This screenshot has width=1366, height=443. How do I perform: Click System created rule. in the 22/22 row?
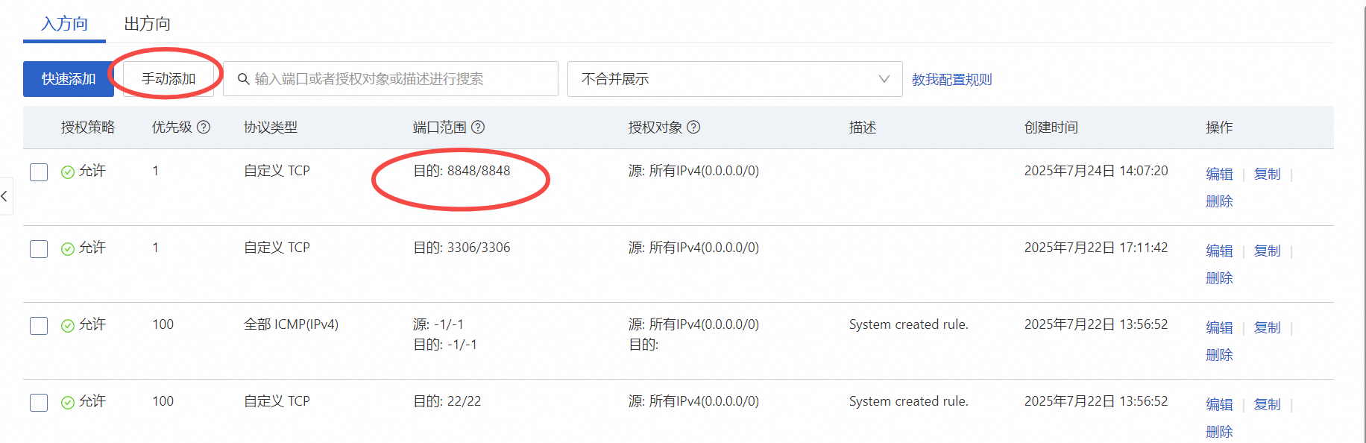tap(908, 401)
